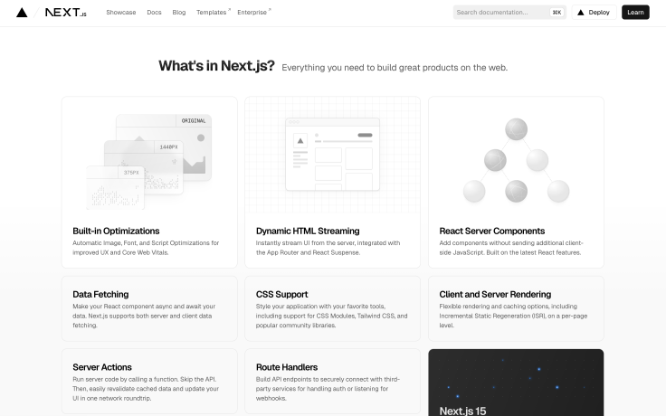Click the ⌘K shortcut badge
This screenshot has height=416, width=666.
[557, 13]
